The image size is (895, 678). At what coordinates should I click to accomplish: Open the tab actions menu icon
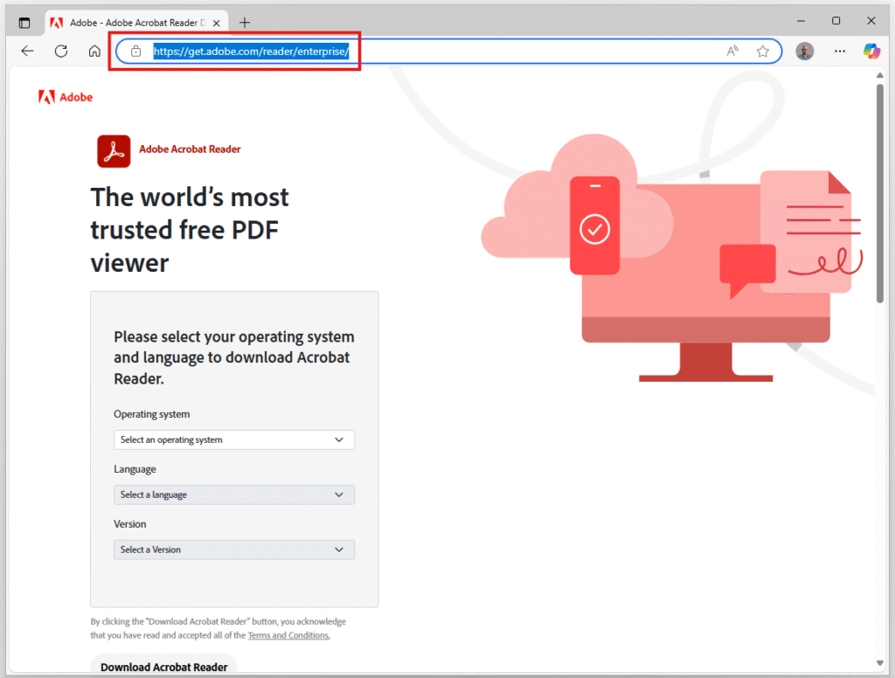pyautogui.click(x=24, y=22)
